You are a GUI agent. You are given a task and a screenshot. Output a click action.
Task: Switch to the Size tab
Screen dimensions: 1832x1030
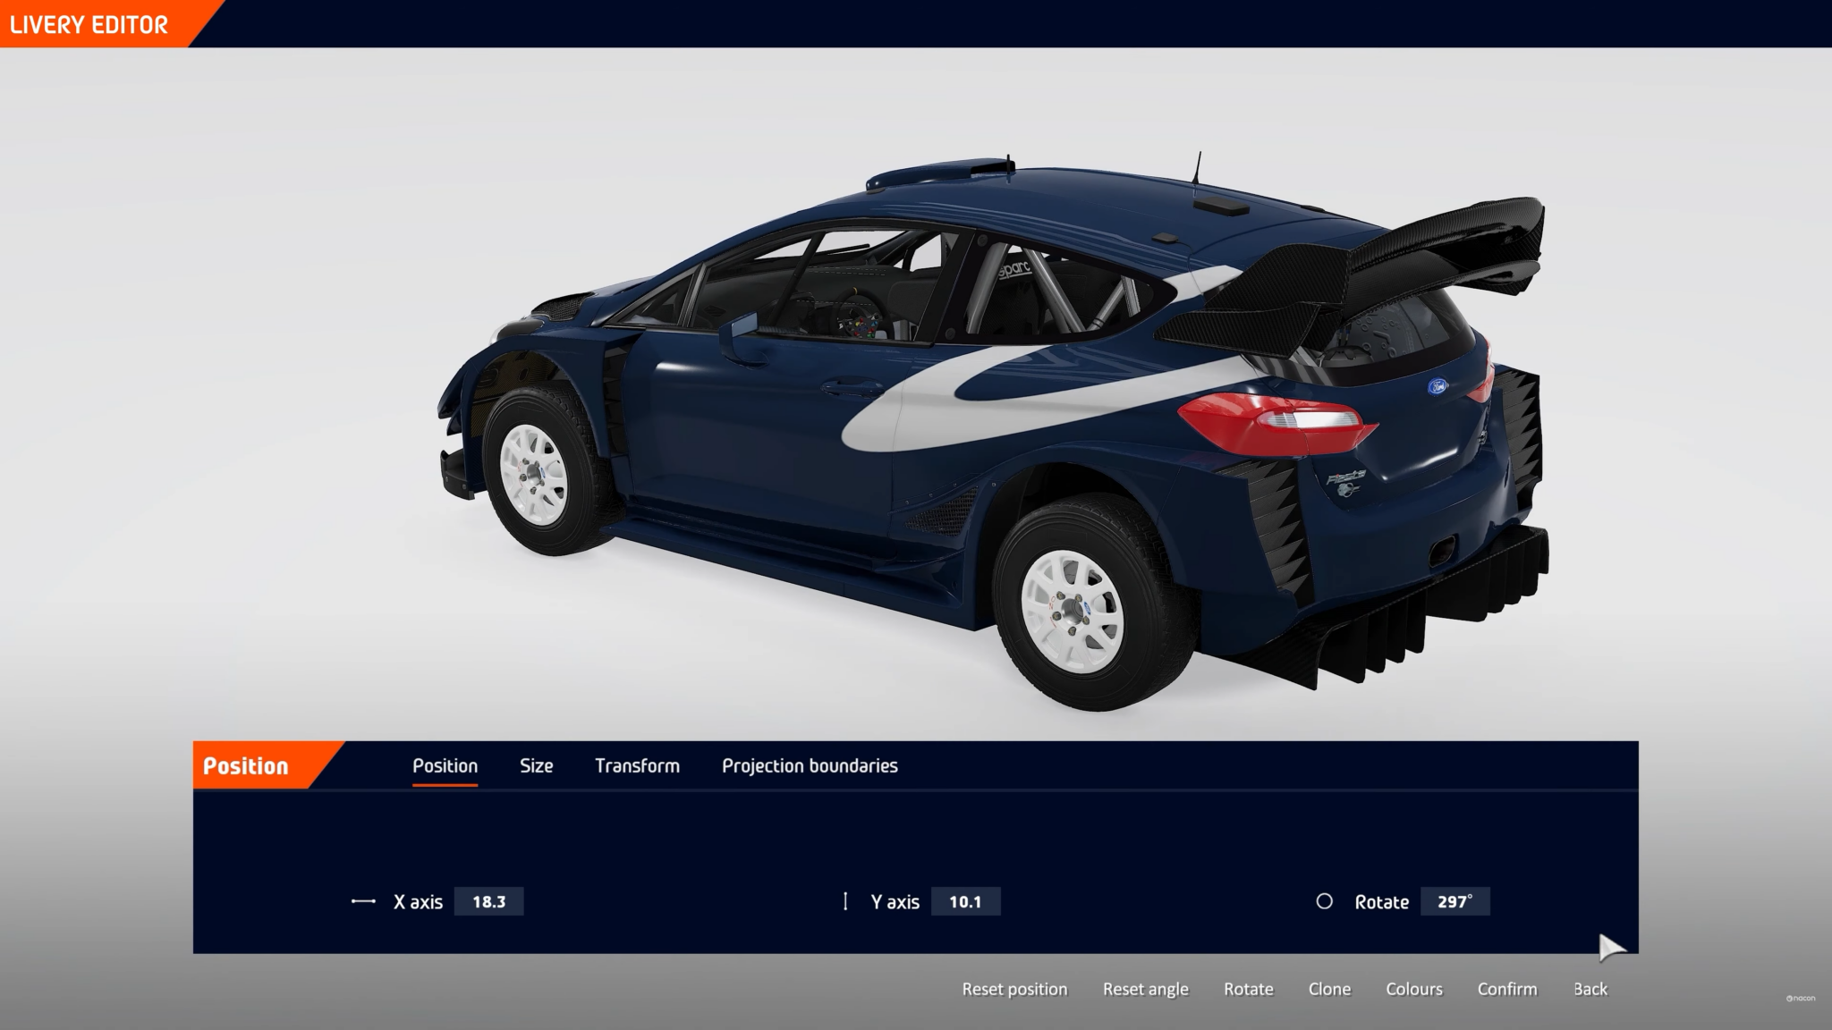point(536,765)
